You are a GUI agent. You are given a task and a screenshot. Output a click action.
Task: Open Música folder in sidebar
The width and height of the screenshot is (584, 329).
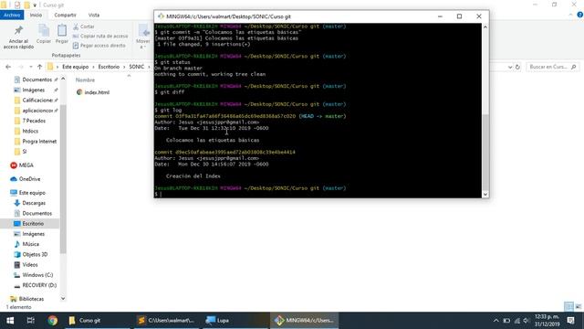tap(26, 244)
